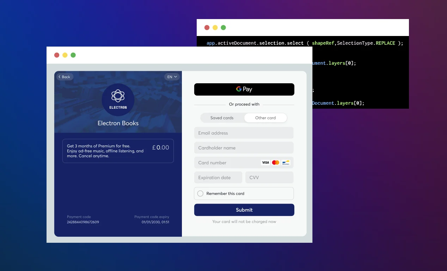Click into the Cardholder name field
This screenshot has height=271, width=447.
tap(244, 148)
